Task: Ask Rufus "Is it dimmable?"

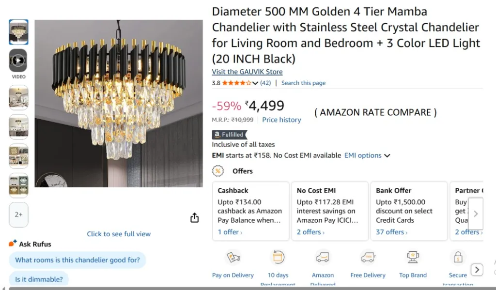Action: pyautogui.click(x=39, y=279)
